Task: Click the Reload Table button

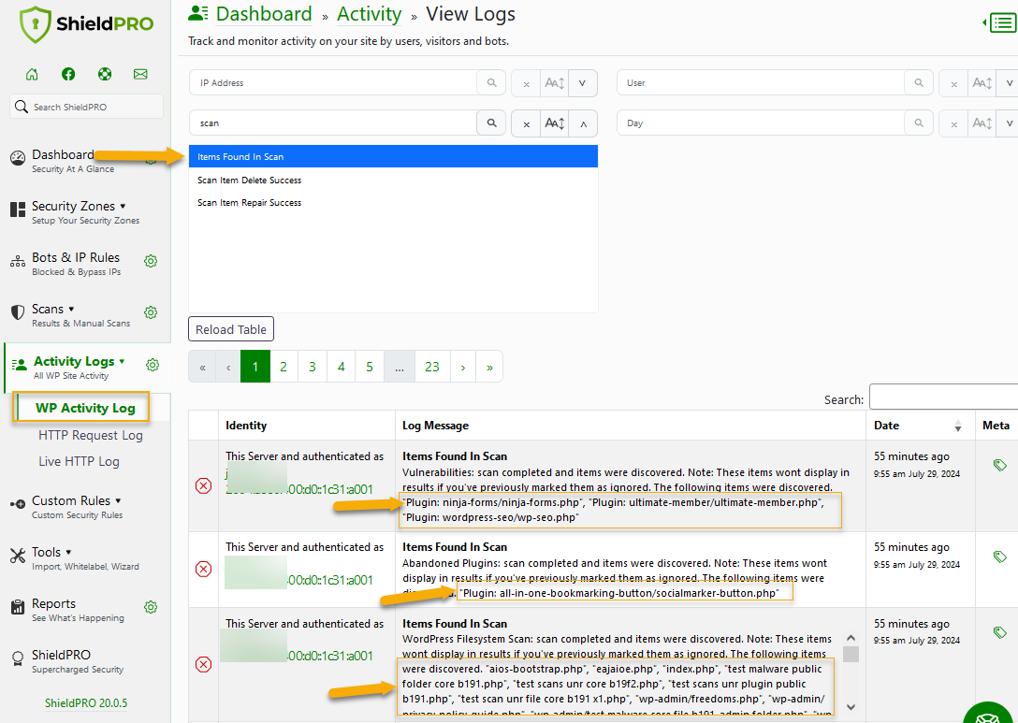Action: click(231, 329)
